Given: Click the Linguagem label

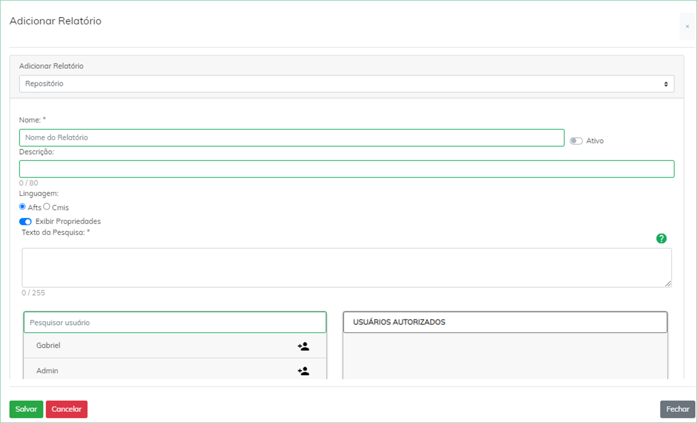Looking at the screenshot, I should coord(39,194).
